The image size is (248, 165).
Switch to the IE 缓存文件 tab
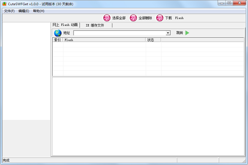click(95, 25)
